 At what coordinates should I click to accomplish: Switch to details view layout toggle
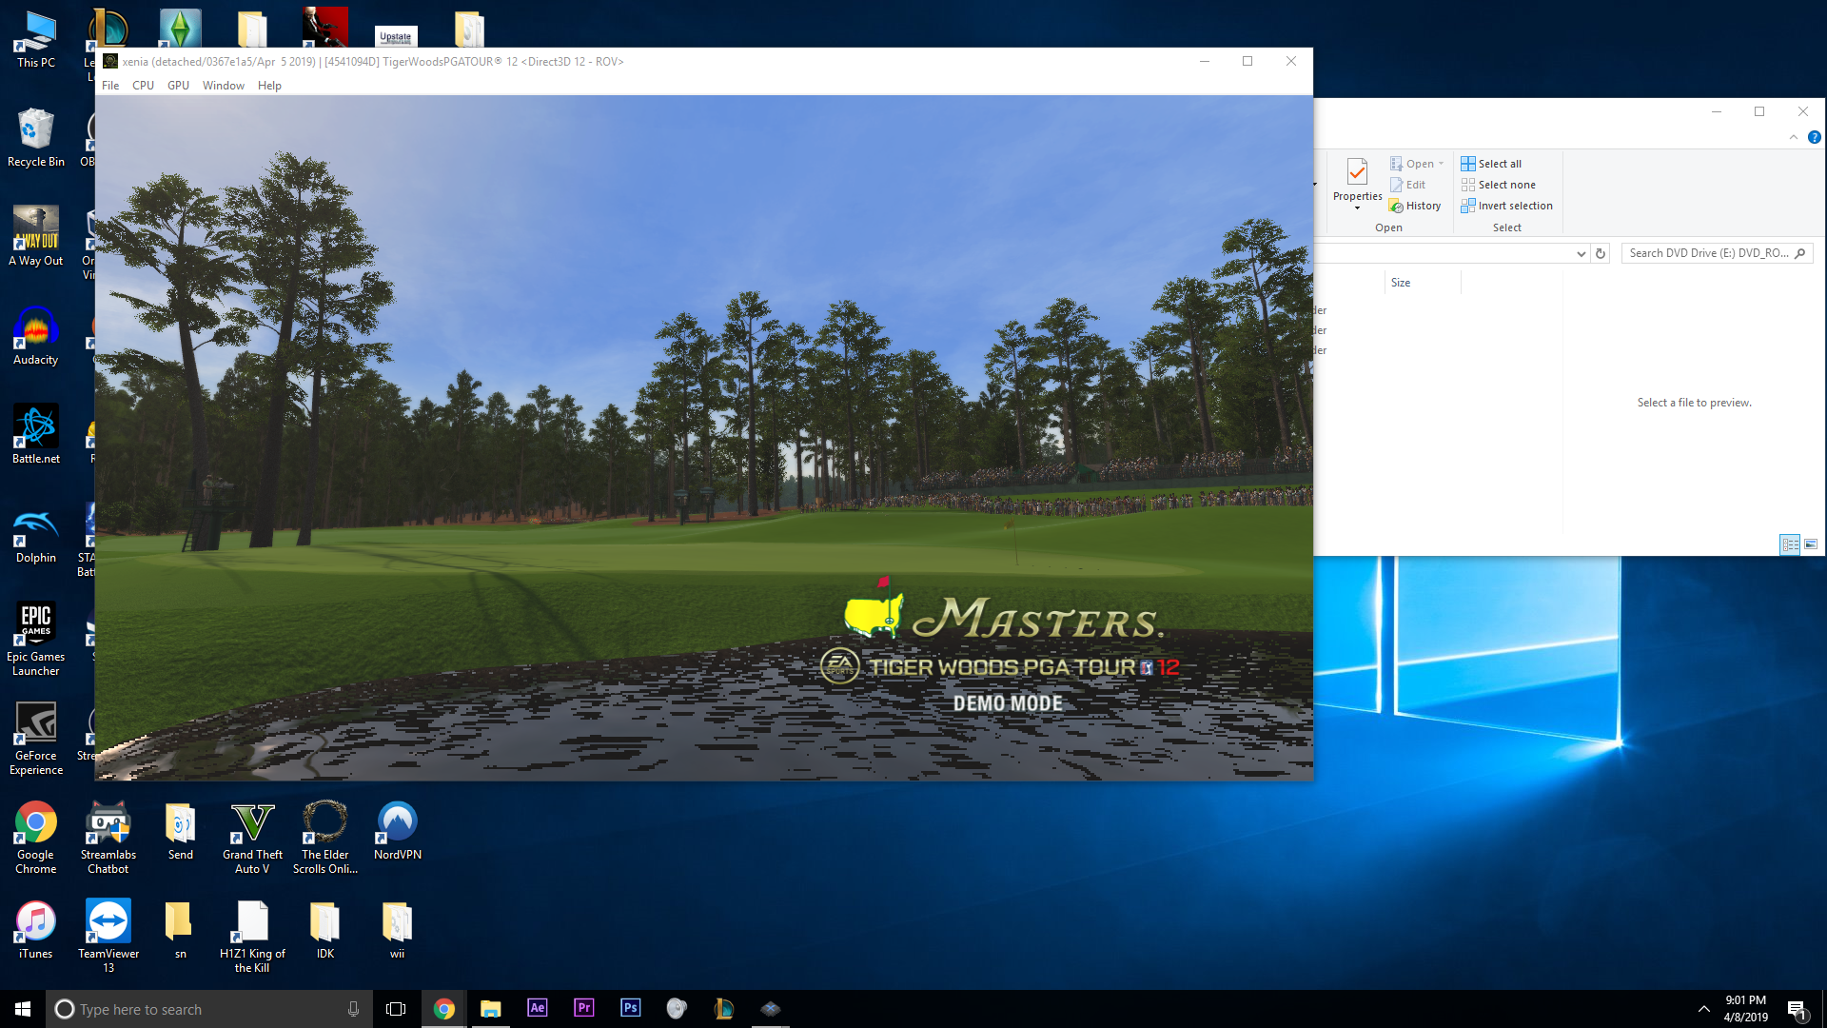coord(1790,544)
